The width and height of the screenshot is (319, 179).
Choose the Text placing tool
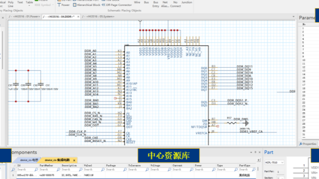(20, 2)
